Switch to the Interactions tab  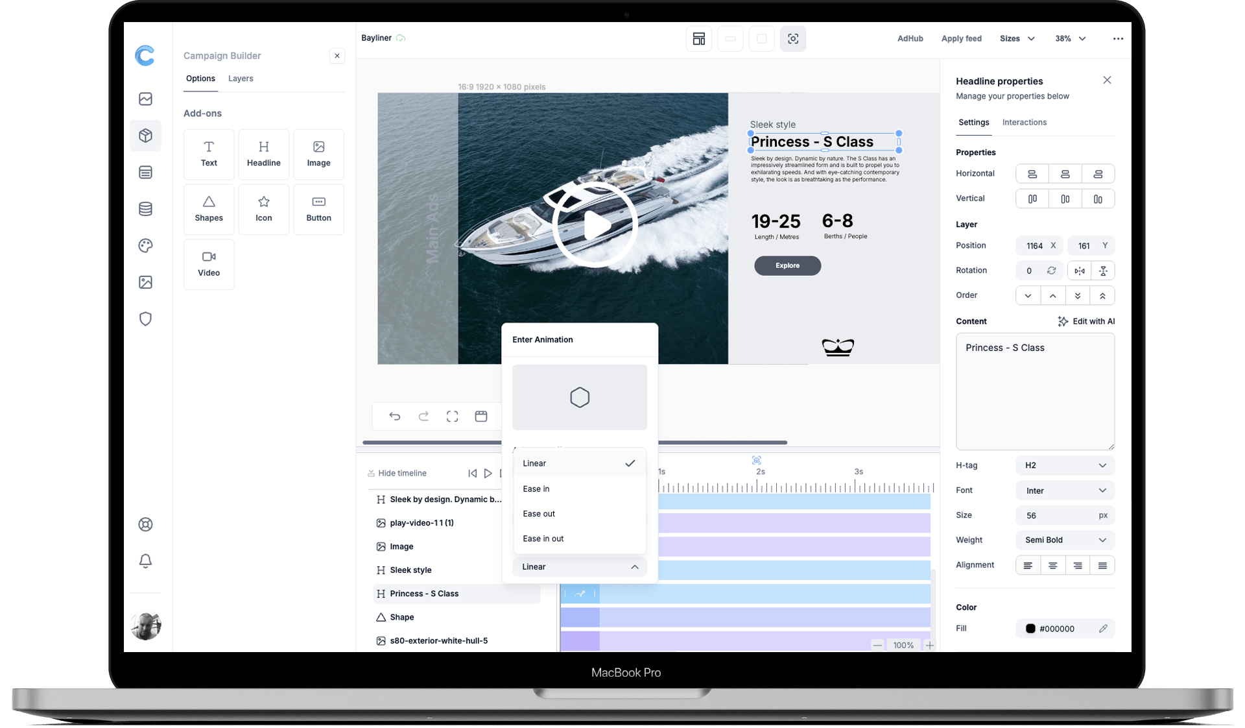pos(1024,123)
